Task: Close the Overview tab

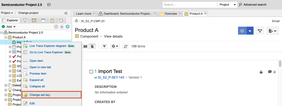Action: 180,13
